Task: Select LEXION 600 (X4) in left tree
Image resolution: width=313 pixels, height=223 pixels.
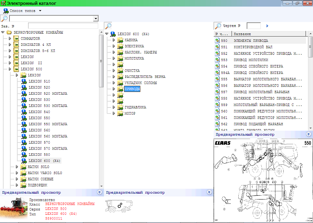Action: click(x=45, y=161)
